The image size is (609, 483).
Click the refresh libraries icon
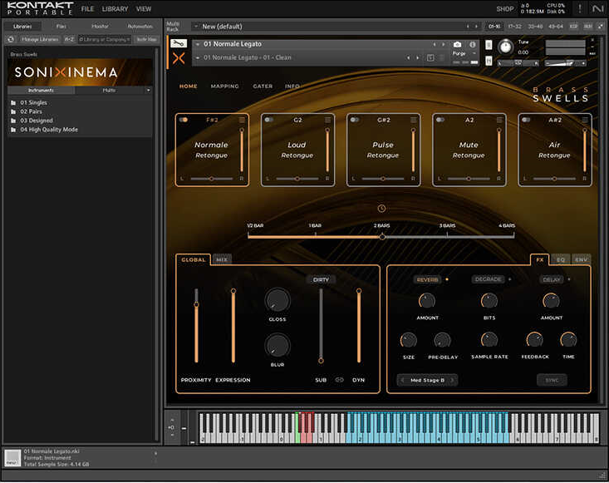(x=11, y=39)
